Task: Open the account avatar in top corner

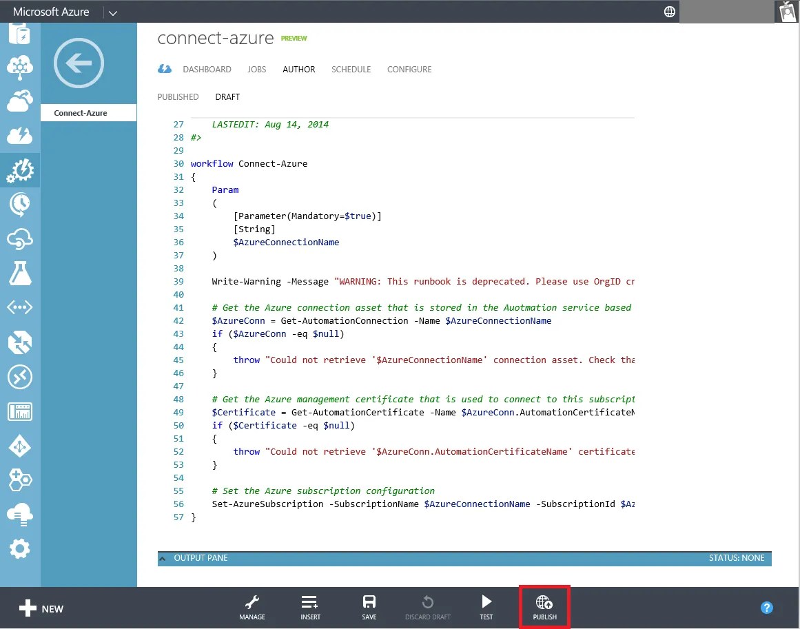Action: 787,11
